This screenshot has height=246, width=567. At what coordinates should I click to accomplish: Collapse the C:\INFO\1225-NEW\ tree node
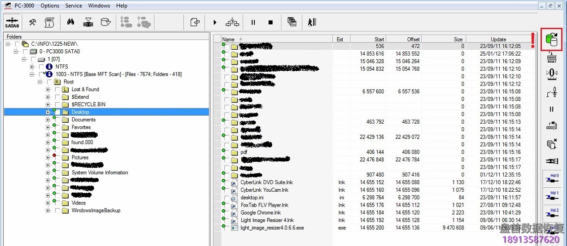(8, 44)
